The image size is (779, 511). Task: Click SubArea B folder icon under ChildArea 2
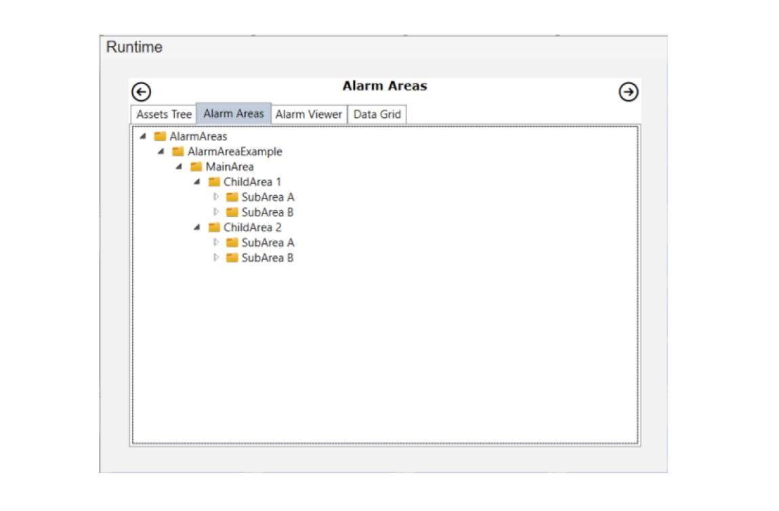click(x=232, y=258)
